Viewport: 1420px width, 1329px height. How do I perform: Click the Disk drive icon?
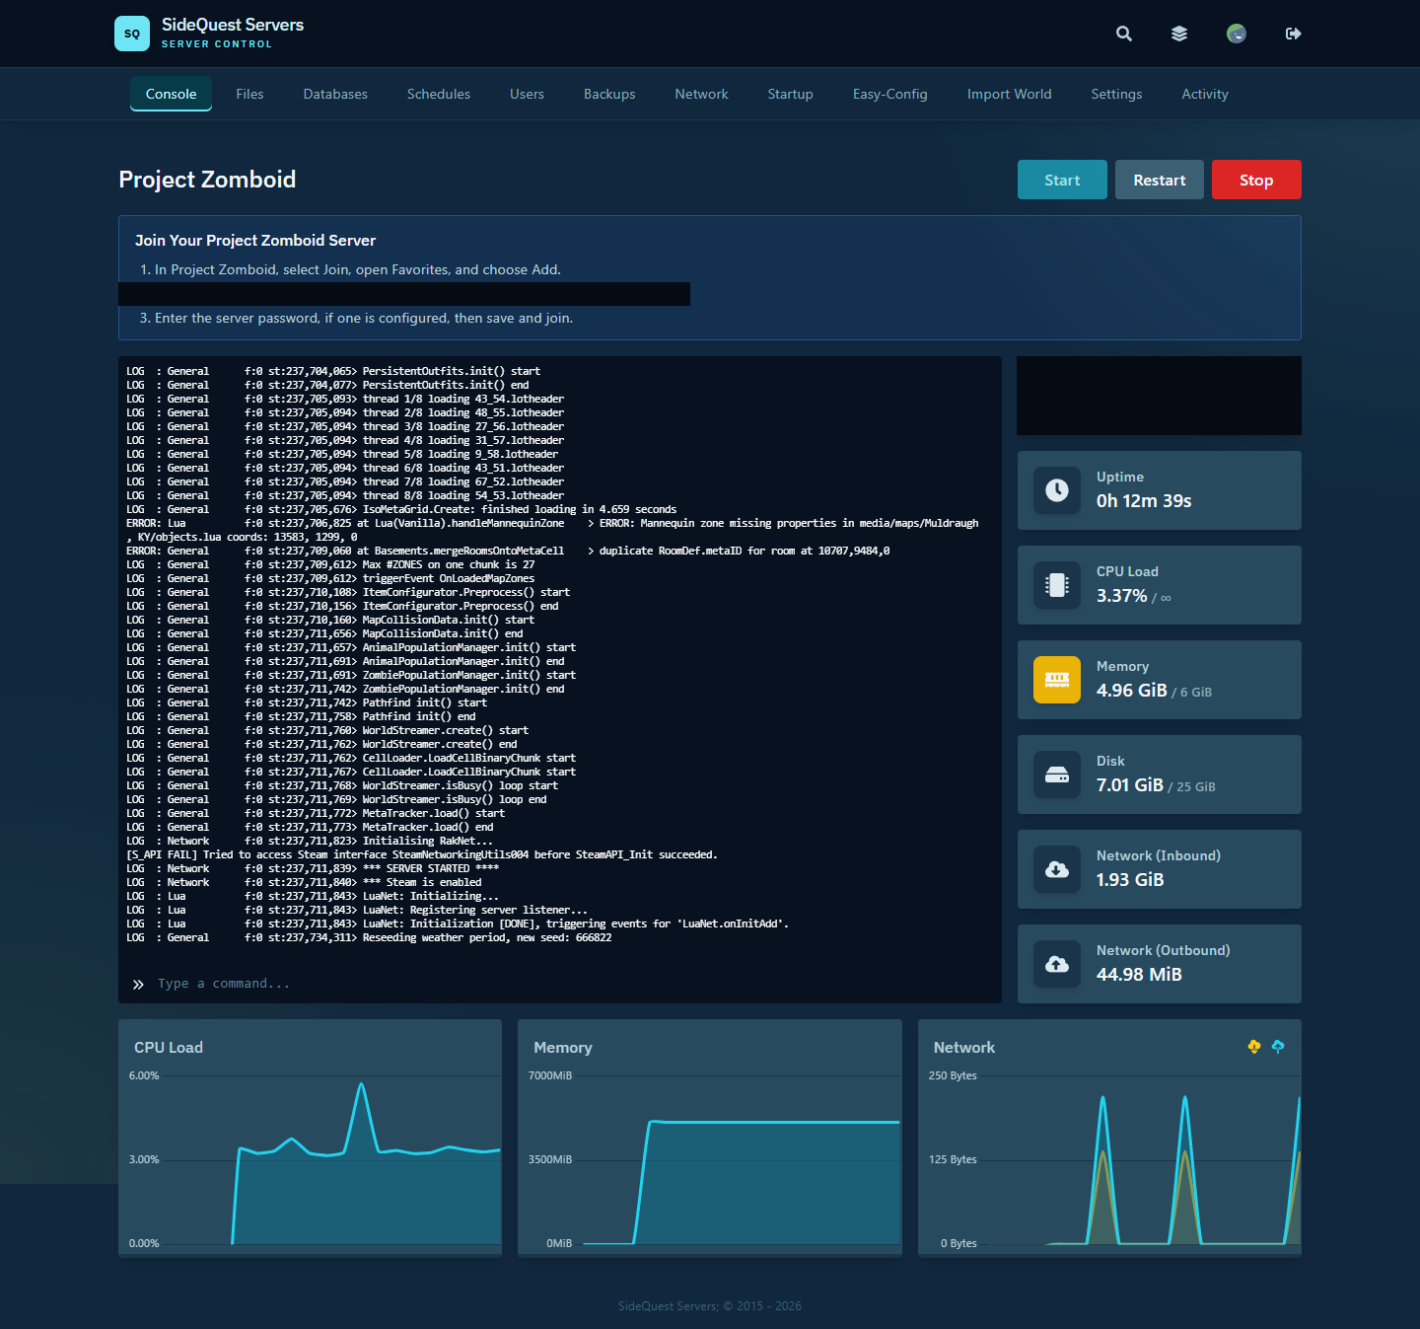[1057, 775]
